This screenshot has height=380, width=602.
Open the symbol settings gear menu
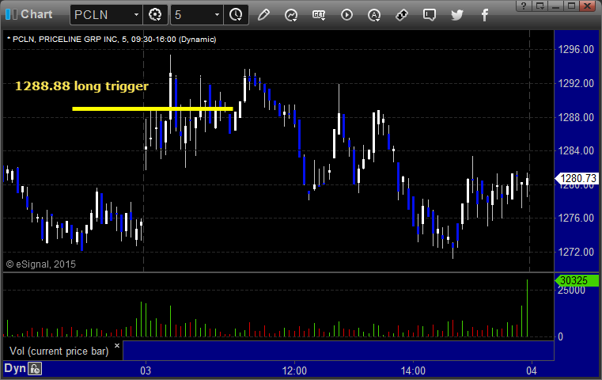tap(155, 15)
